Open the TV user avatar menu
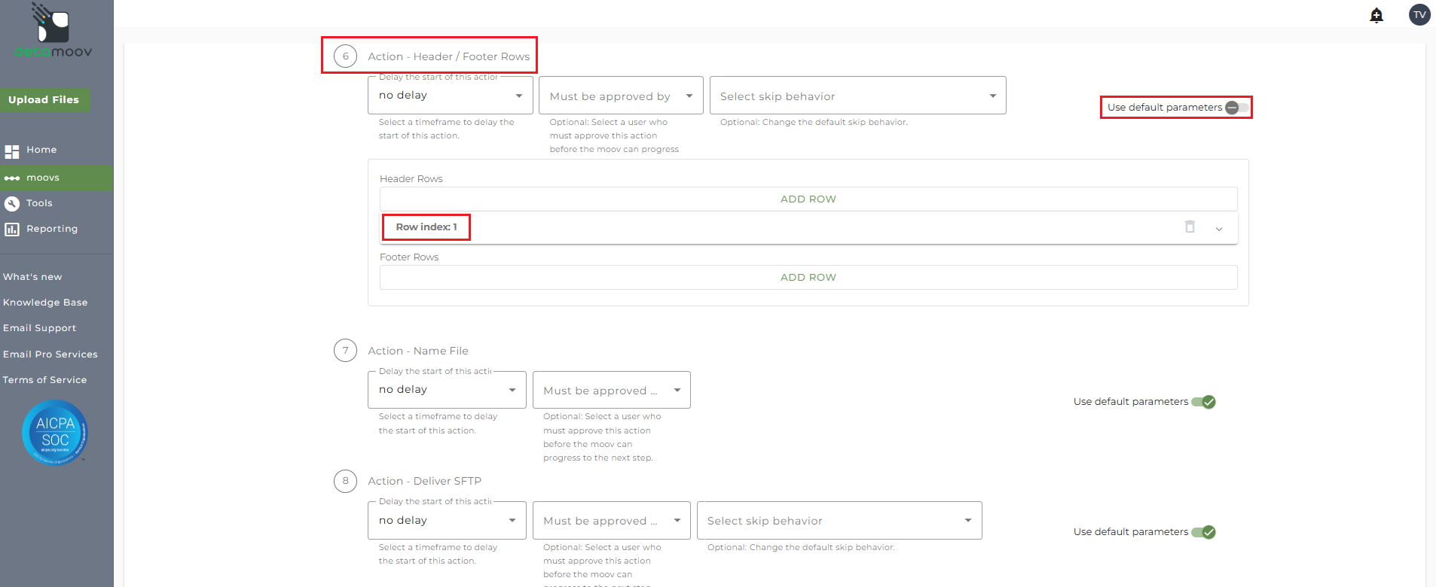The width and height of the screenshot is (1436, 587). click(1419, 14)
